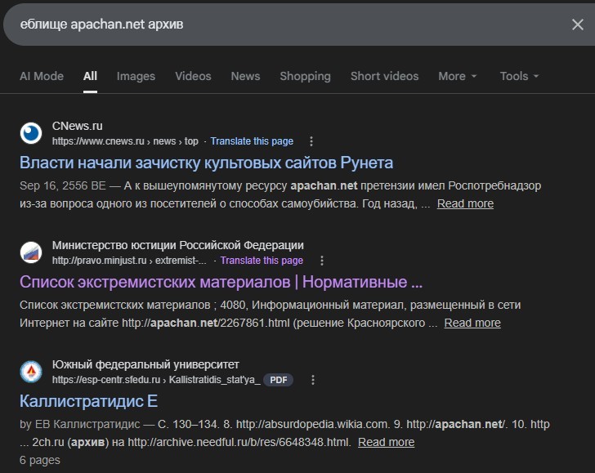Open the Tools dropdown

pos(519,76)
